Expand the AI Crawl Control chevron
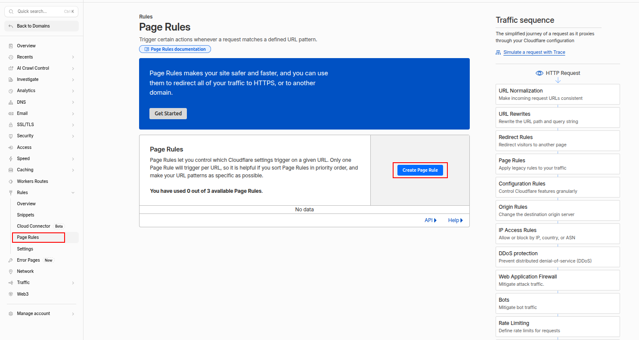 pos(73,68)
